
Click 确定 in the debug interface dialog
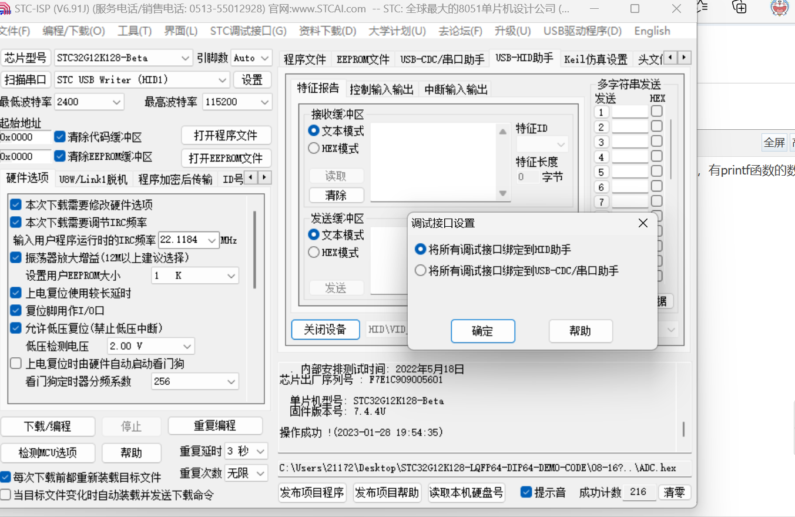[483, 331]
